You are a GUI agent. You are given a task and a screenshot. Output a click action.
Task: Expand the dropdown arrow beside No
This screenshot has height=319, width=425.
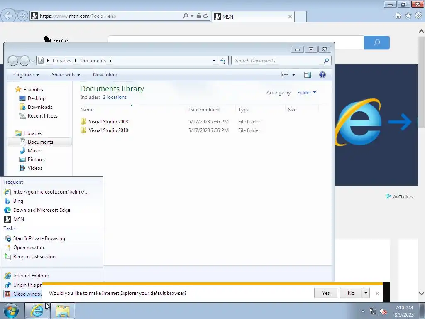(x=366, y=293)
